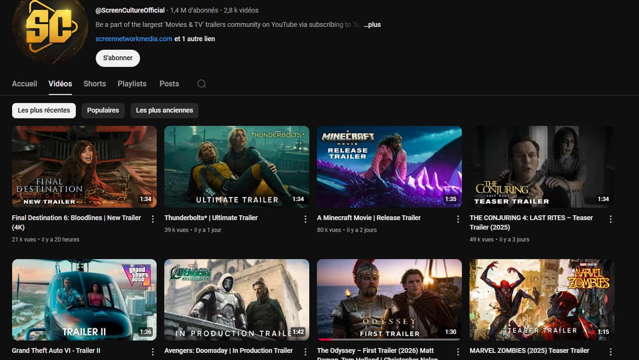This screenshot has width=639, height=360.
Task: Open options menu for Final Destination 6 trailer
Action: click(152, 219)
